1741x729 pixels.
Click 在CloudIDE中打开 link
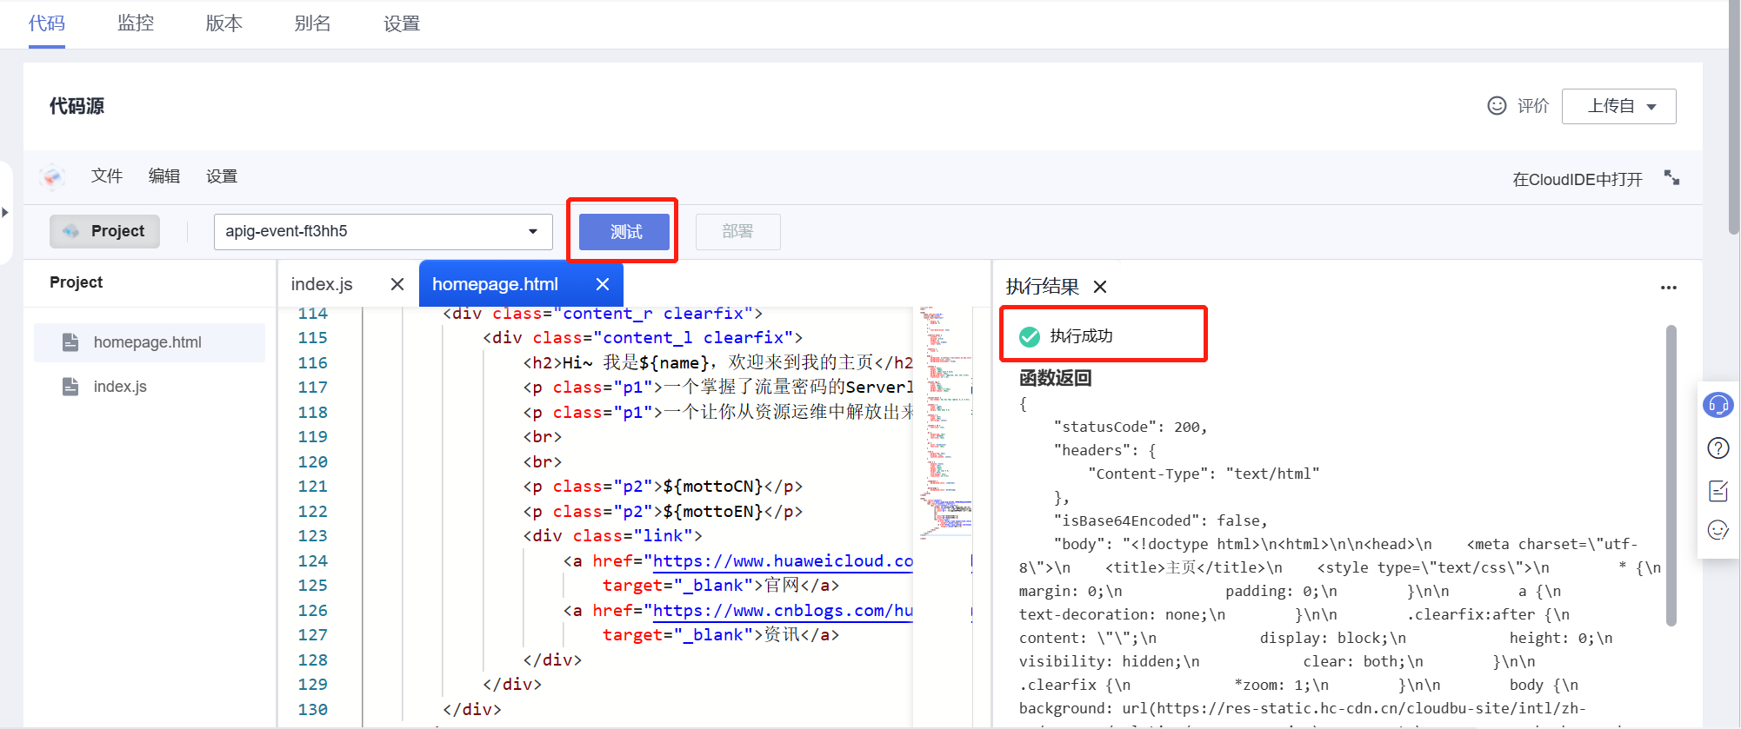pyautogui.click(x=1577, y=180)
